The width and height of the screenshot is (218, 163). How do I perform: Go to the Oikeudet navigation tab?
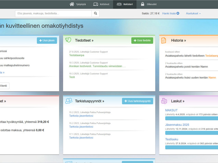[x=148, y=4]
